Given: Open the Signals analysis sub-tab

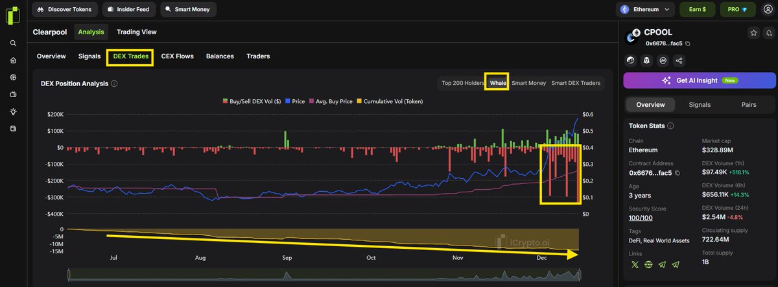Looking at the screenshot, I should pyautogui.click(x=89, y=56).
